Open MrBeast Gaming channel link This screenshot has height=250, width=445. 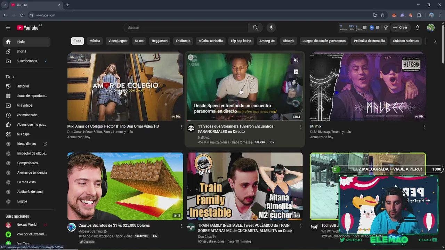90,232
